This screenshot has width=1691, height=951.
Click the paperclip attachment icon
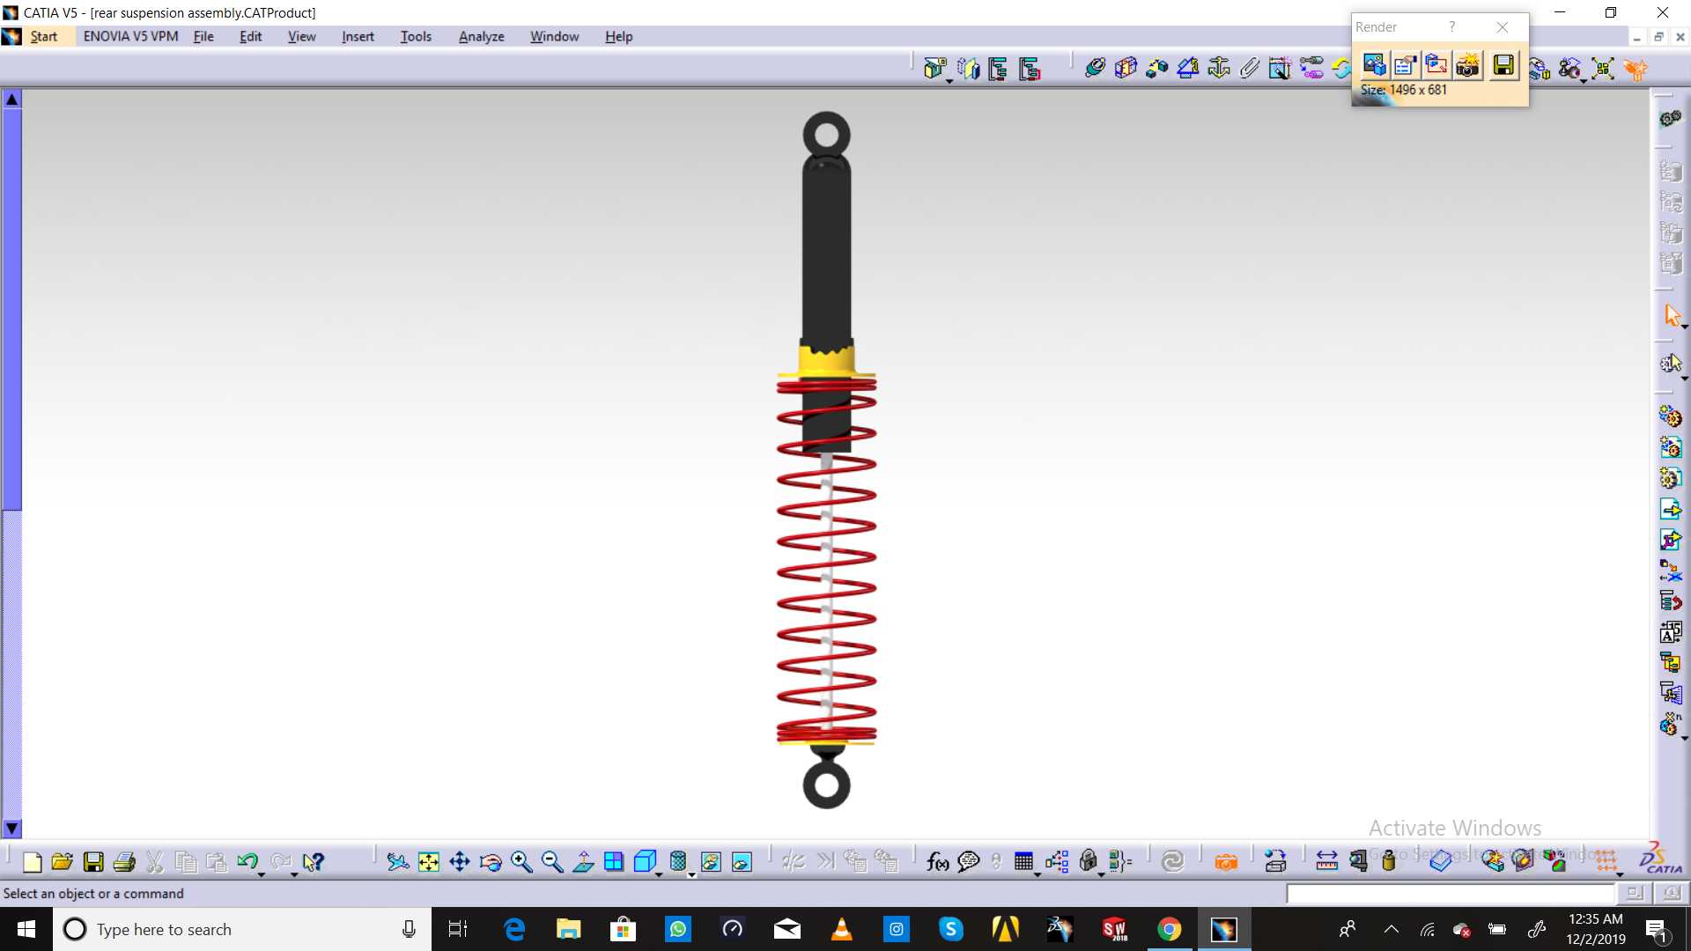1250,68
